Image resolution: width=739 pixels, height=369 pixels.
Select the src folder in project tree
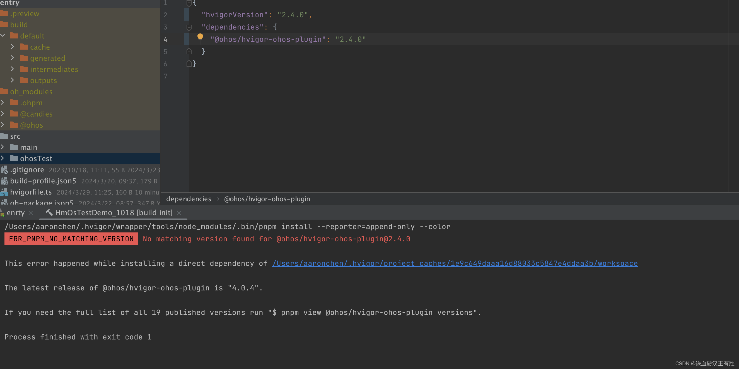pos(15,136)
